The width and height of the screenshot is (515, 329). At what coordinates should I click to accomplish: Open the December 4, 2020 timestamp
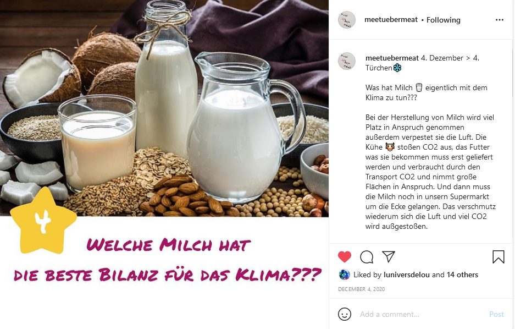click(361, 289)
